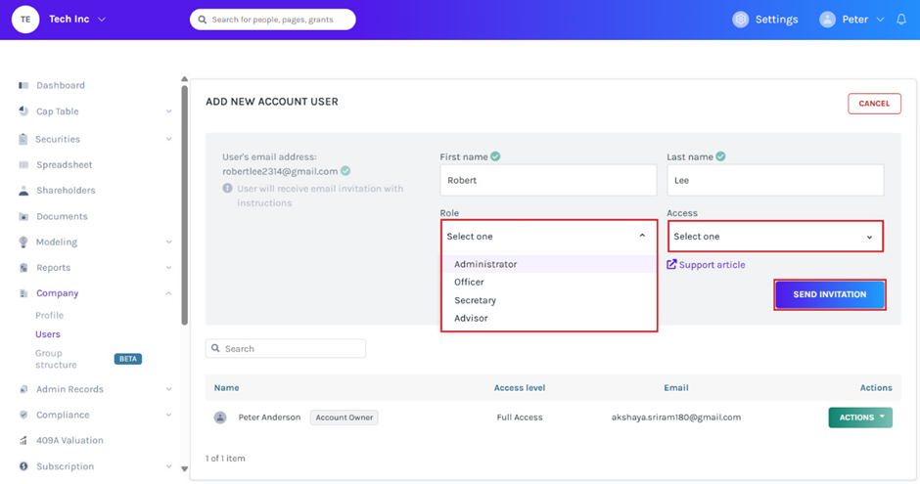
Task: Collapse the Company sidebar section
Action: click(x=168, y=293)
